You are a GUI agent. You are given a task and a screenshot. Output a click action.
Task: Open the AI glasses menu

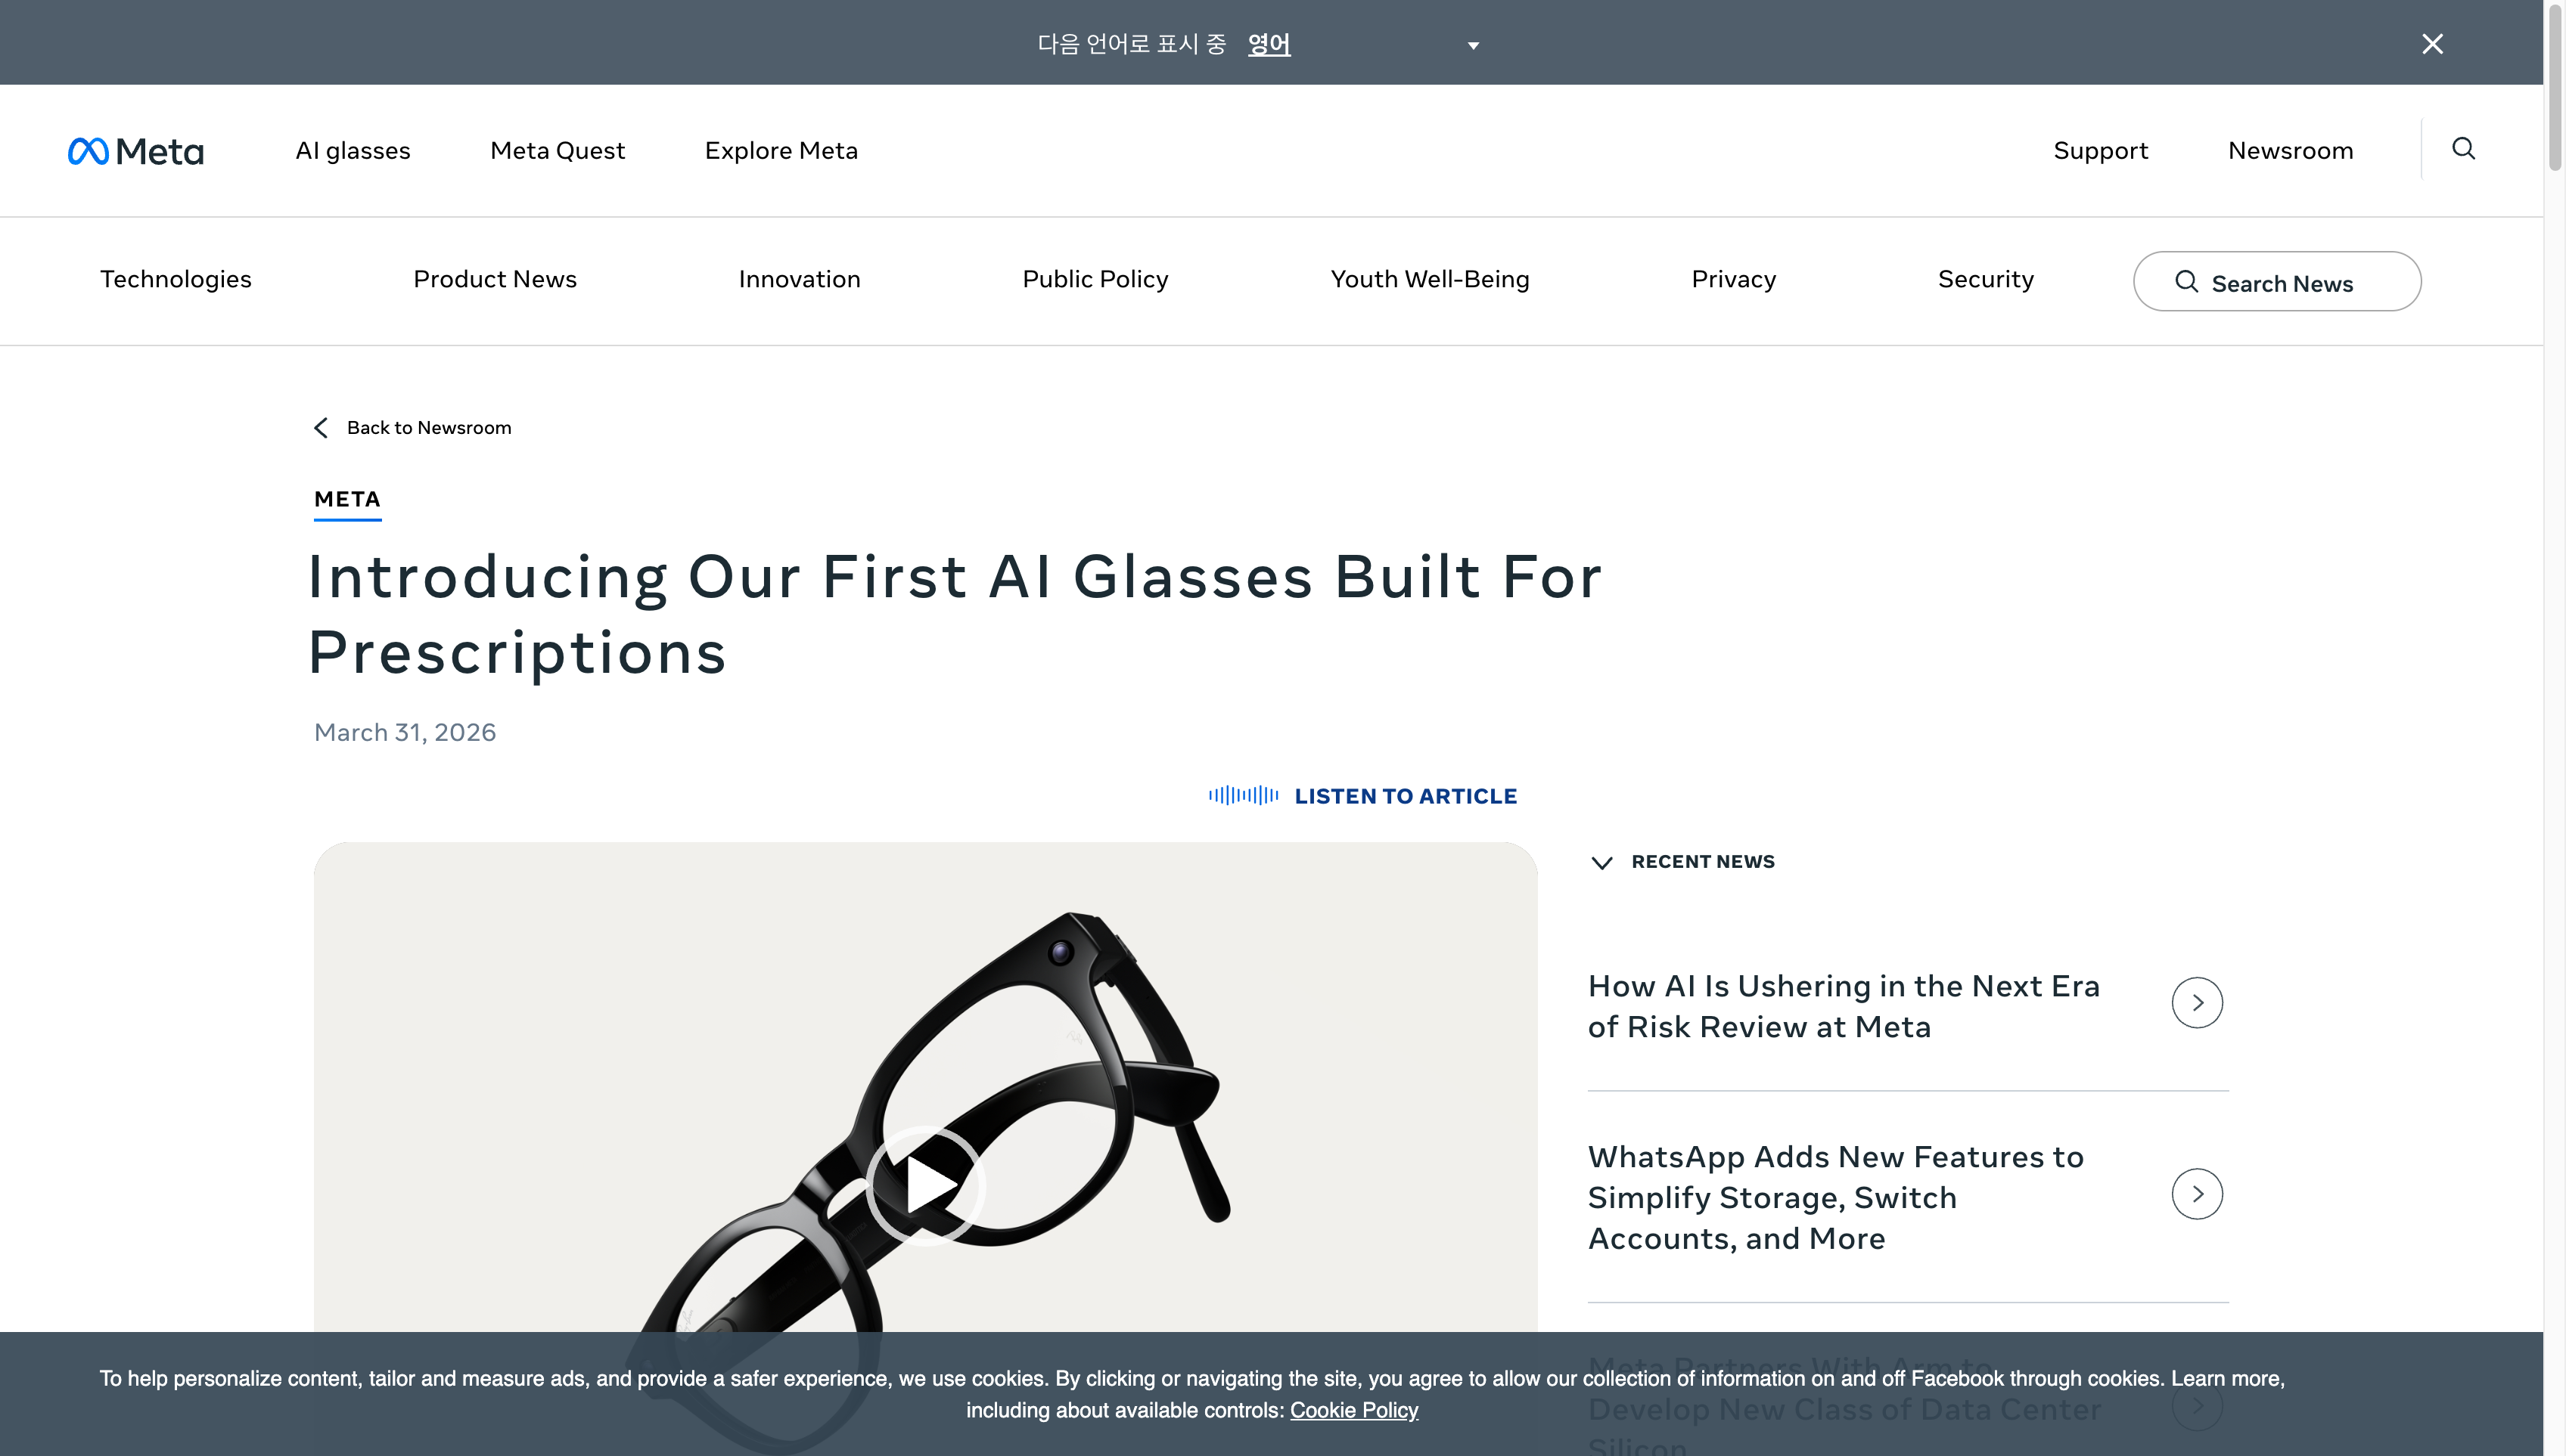click(x=352, y=151)
